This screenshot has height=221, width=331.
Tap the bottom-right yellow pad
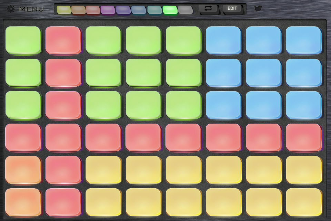click(x=304, y=202)
